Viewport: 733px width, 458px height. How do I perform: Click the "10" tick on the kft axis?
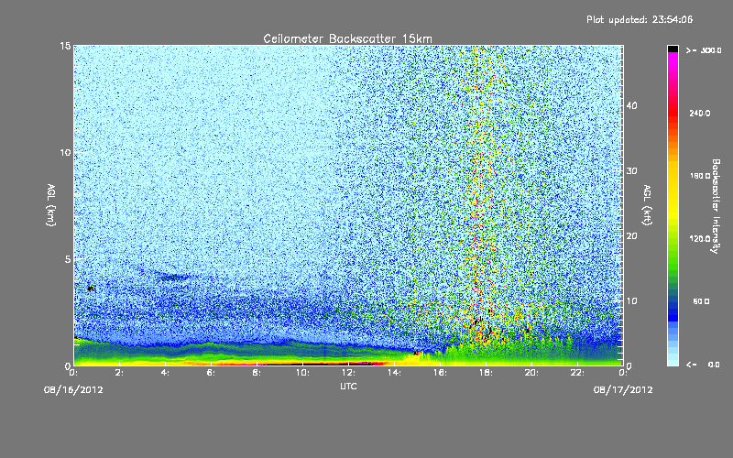pos(631,300)
